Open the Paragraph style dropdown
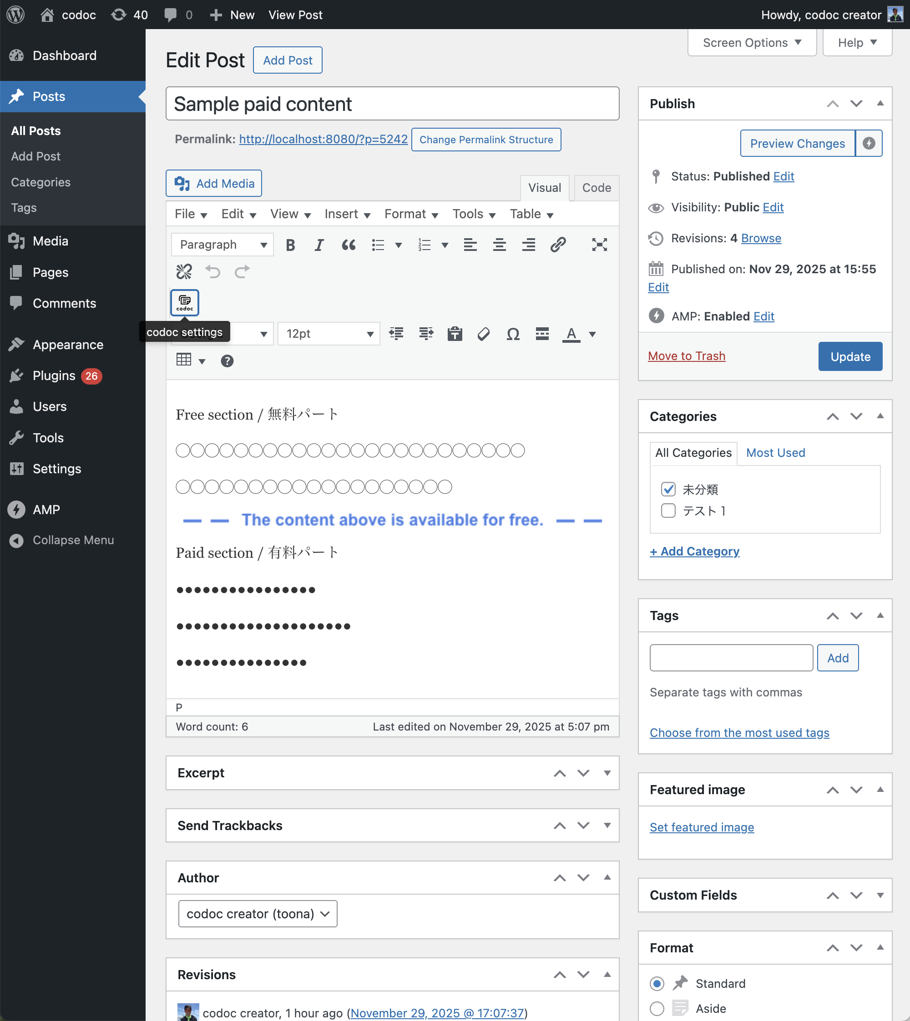Image resolution: width=910 pixels, height=1021 pixels. [x=222, y=245]
